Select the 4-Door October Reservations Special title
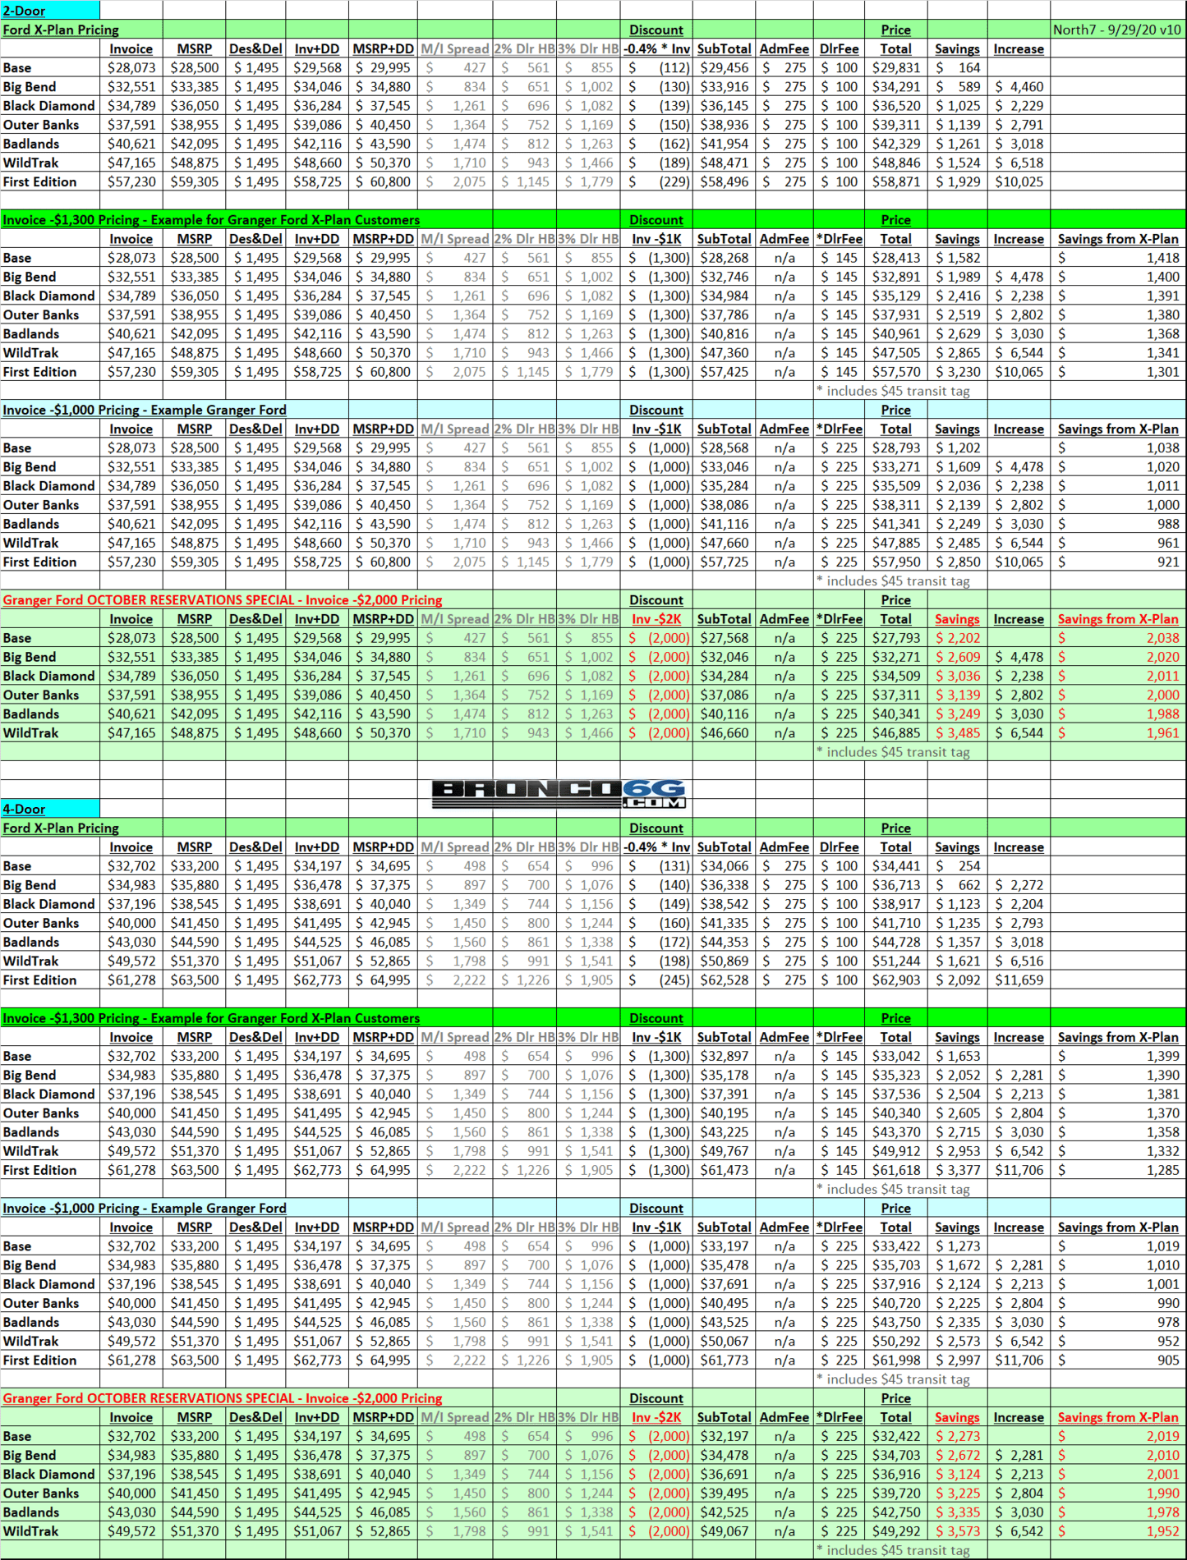Image resolution: width=1187 pixels, height=1560 pixels. click(x=222, y=1398)
